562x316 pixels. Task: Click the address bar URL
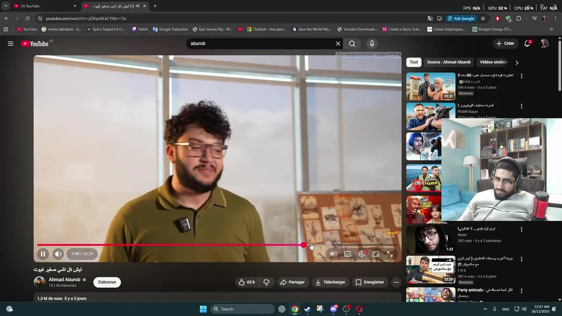[86, 18]
